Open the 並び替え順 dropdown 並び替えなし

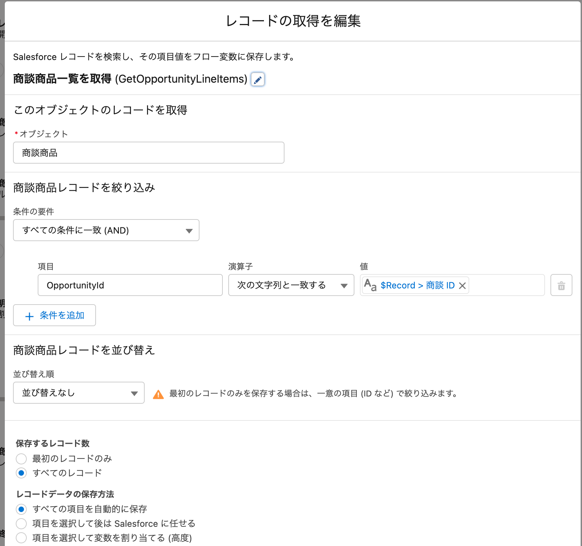coord(79,393)
